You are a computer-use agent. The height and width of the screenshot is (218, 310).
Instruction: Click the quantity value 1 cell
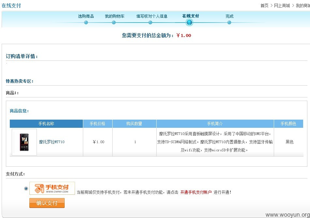click(x=135, y=142)
